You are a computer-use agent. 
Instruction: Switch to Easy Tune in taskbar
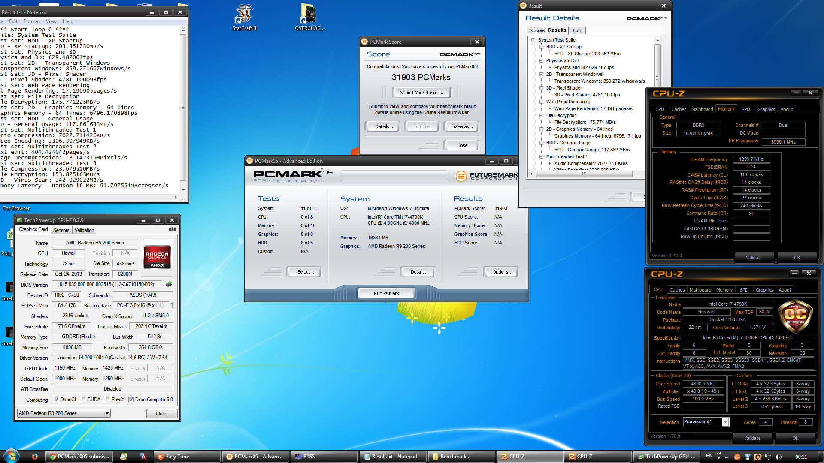point(188,457)
